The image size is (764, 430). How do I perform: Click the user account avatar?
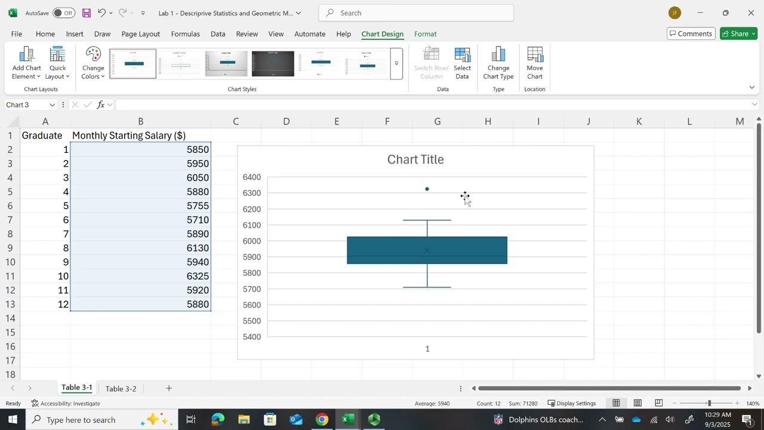pyautogui.click(x=674, y=13)
